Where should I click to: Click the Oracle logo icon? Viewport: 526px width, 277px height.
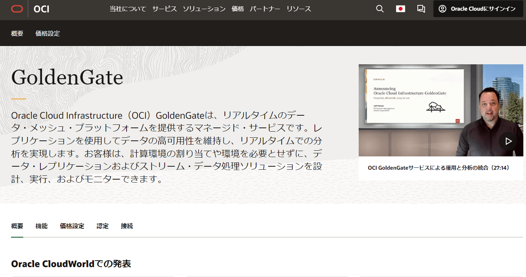17,9
